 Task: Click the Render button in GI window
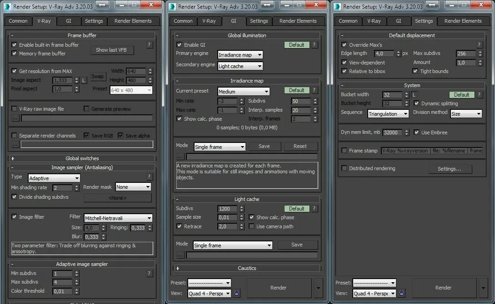pyautogui.click(x=279, y=288)
